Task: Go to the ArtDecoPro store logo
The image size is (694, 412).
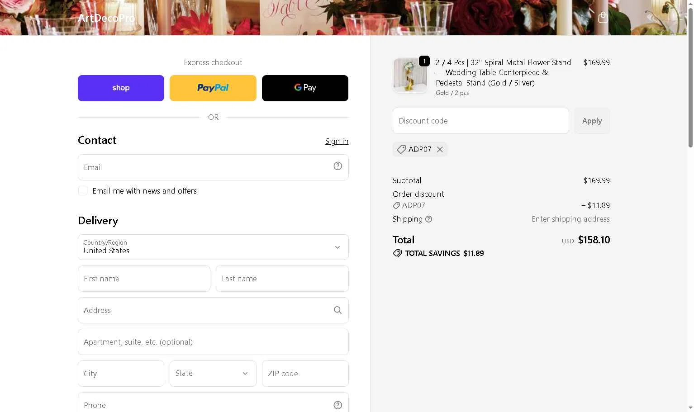Action: pos(106,18)
